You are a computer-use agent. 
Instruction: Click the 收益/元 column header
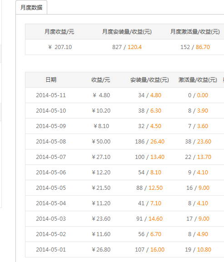pos(100,80)
